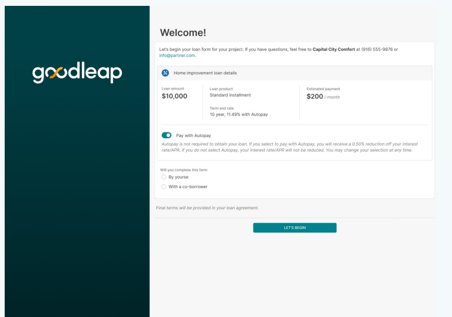Choose With a co-borrower radio option
This screenshot has width=452, height=317.
[164, 186]
